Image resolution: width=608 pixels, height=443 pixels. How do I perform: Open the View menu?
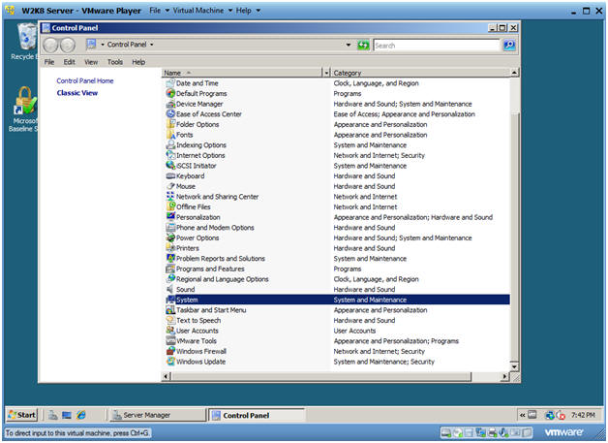point(91,62)
